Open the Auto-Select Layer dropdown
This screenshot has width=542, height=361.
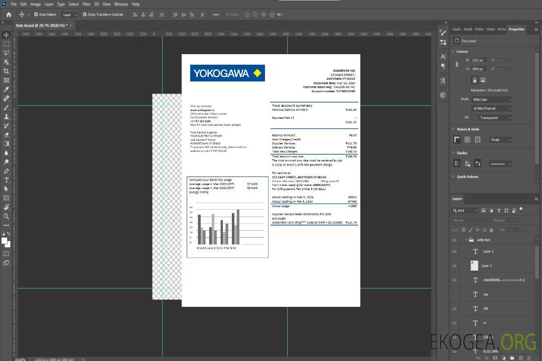(x=69, y=15)
